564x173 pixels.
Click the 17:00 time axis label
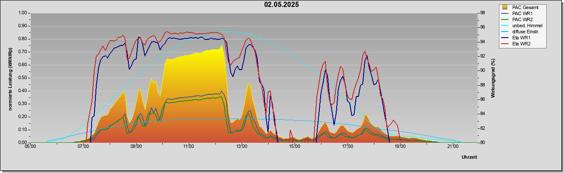pyautogui.click(x=347, y=146)
